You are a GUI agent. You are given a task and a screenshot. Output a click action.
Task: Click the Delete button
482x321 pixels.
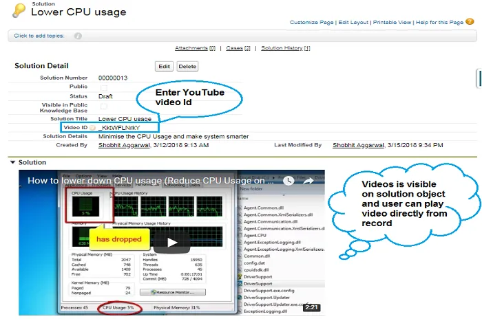tap(187, 66)
